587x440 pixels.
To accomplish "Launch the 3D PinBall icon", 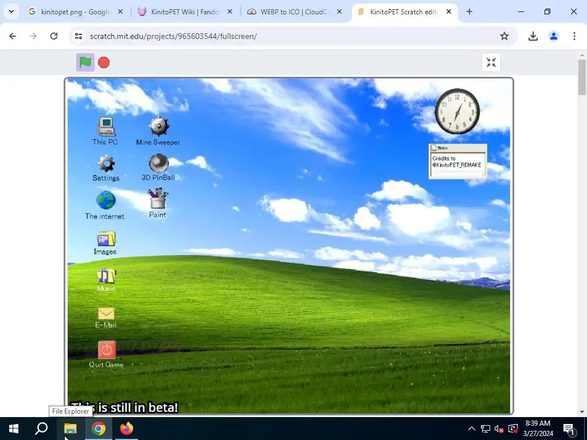I will 158,168.
